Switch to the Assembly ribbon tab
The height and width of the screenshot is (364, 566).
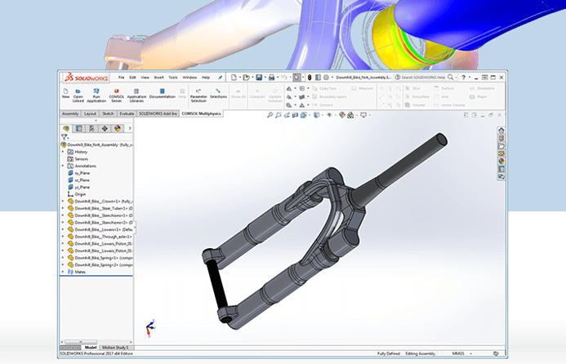point(70,113)
